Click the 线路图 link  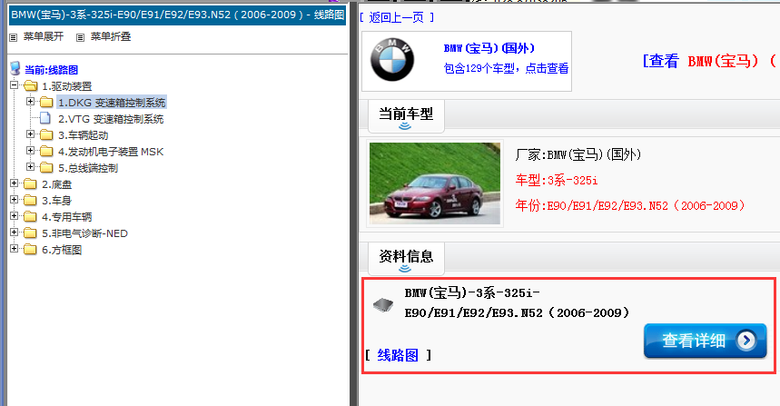pyautogui.click(x=398, y=355)
